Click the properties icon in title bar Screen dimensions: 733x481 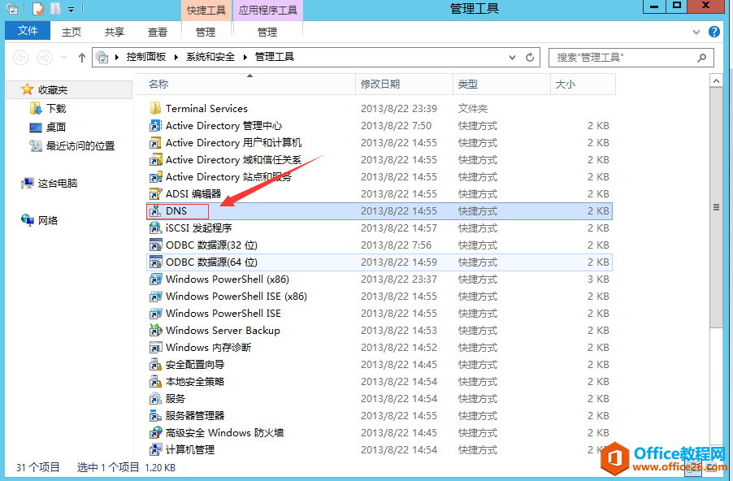[x=38, y=9]
